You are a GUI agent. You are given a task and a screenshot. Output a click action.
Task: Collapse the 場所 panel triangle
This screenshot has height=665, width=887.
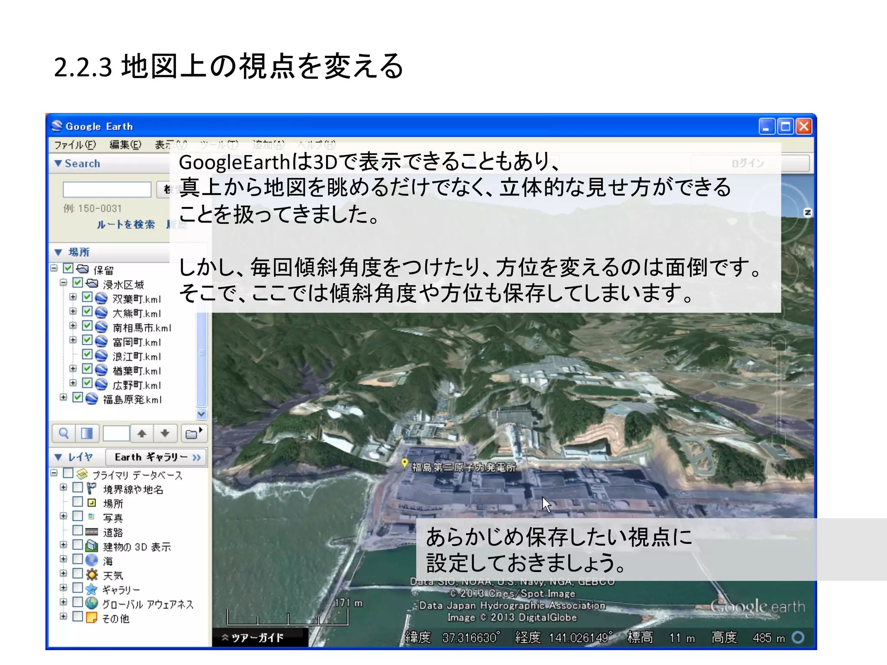pos(58,252)
